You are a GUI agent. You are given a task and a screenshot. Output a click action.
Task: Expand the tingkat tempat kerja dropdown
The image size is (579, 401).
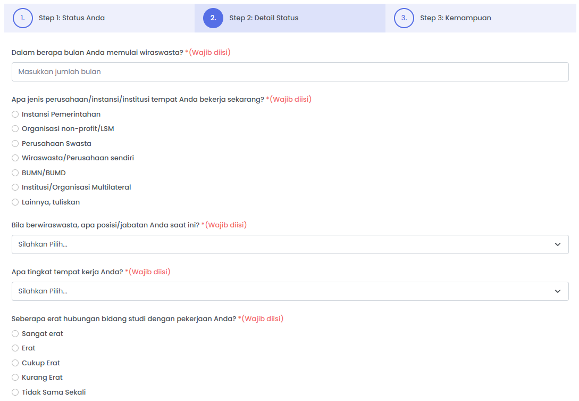[290, 291]
